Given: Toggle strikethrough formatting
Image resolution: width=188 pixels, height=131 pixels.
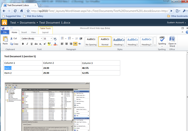Looking at the screenshot, I should tap(36, 44).
